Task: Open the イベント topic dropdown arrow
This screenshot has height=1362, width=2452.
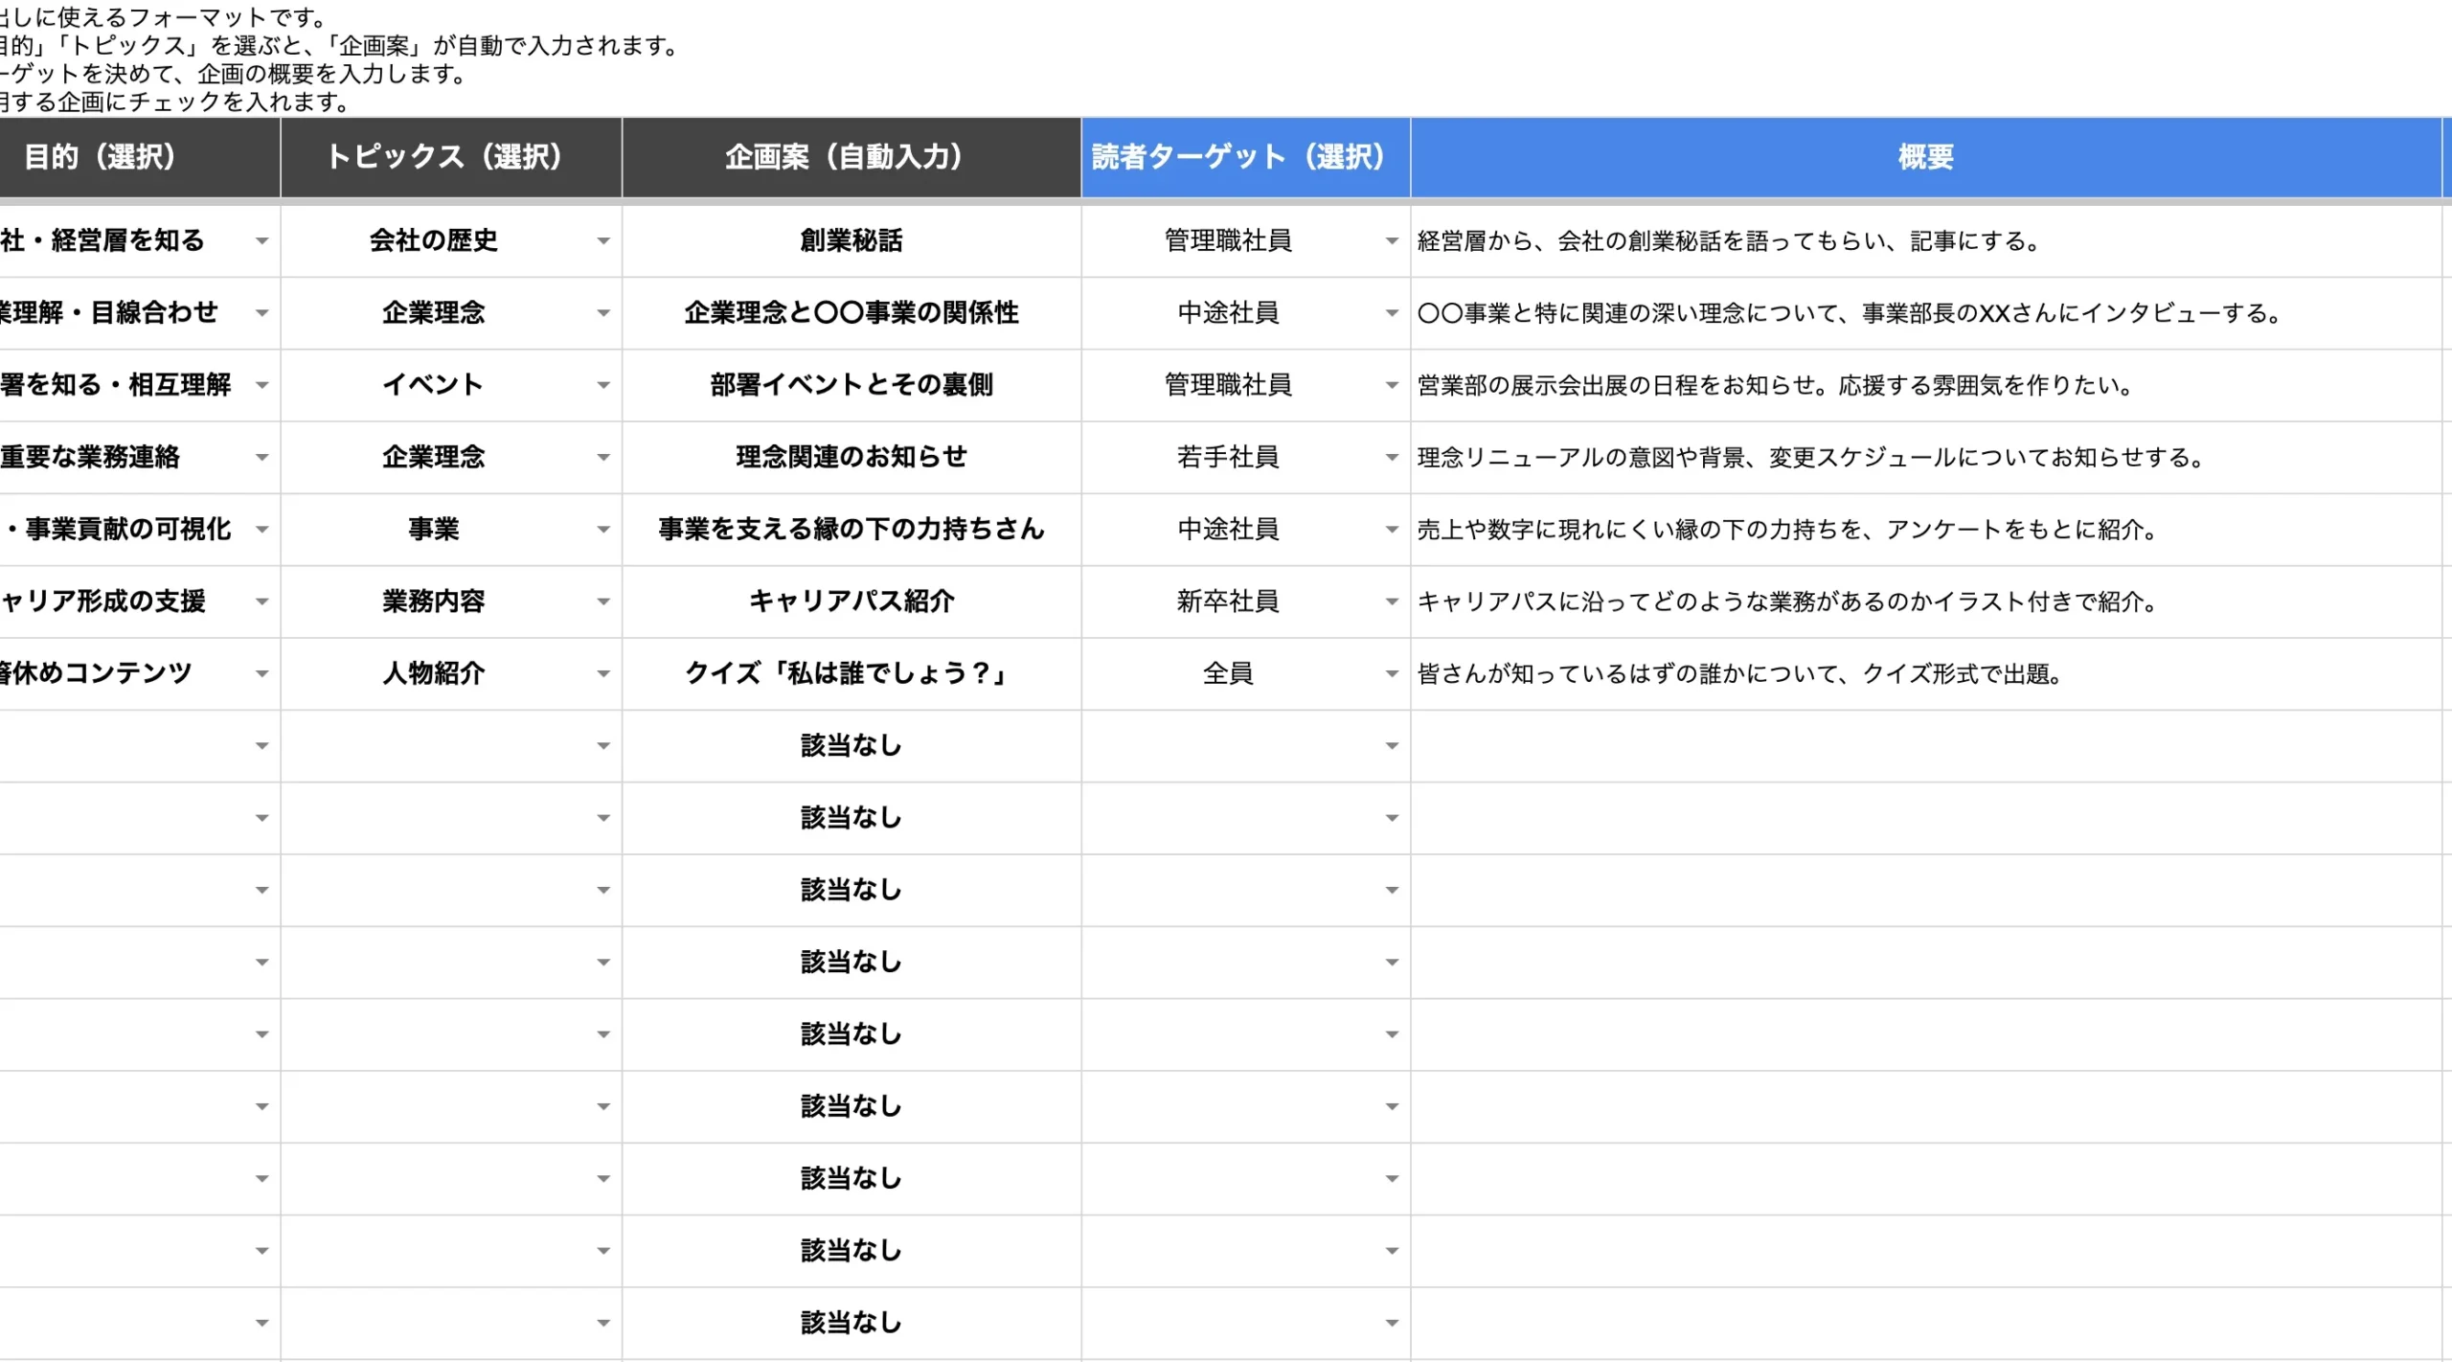Action: 602,385
